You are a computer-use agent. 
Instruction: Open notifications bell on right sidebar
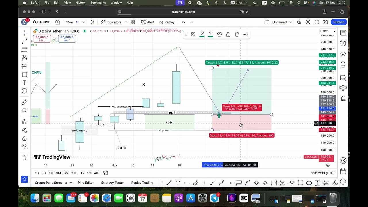click(343, 99)
